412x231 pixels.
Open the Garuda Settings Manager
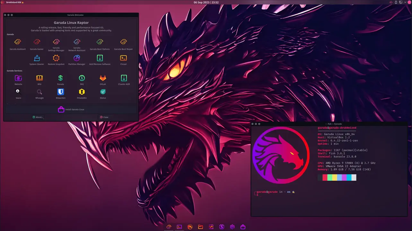pyautogui.click(x=56, y=42)
